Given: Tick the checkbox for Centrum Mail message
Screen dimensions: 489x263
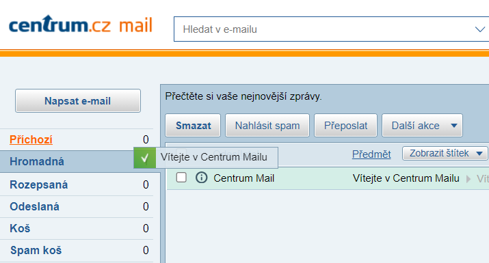Looking at the screenshot, I should (x=181, y=178).
